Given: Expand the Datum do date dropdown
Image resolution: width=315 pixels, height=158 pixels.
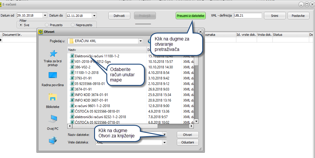Looking at the screenshot, I should pyautogui.click(x=94, y=16).
